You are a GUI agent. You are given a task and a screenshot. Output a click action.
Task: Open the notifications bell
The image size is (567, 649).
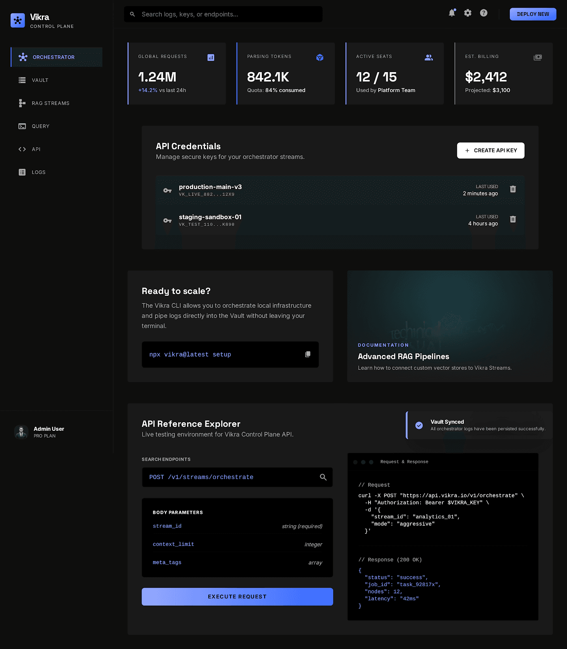[452, 13]
